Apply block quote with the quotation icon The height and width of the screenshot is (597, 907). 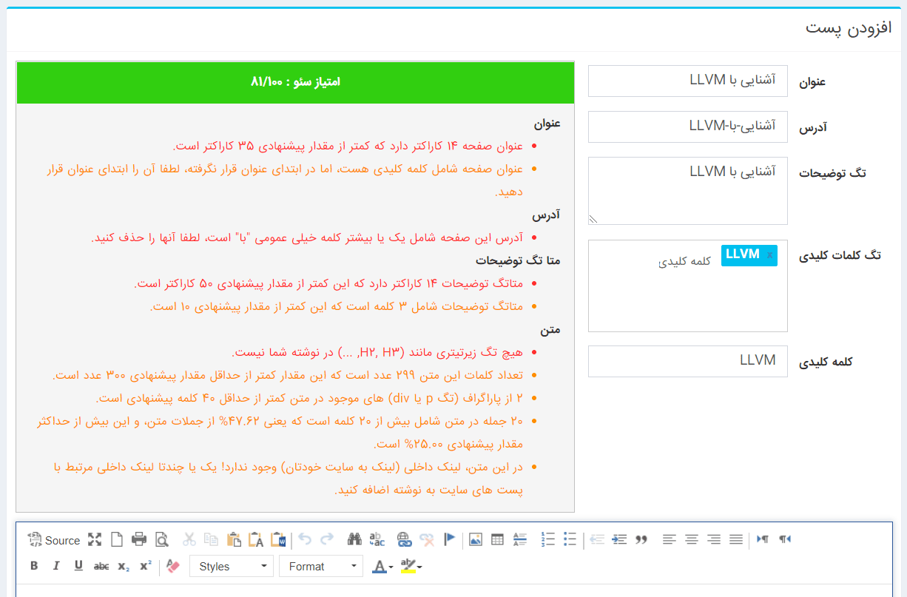641,539
